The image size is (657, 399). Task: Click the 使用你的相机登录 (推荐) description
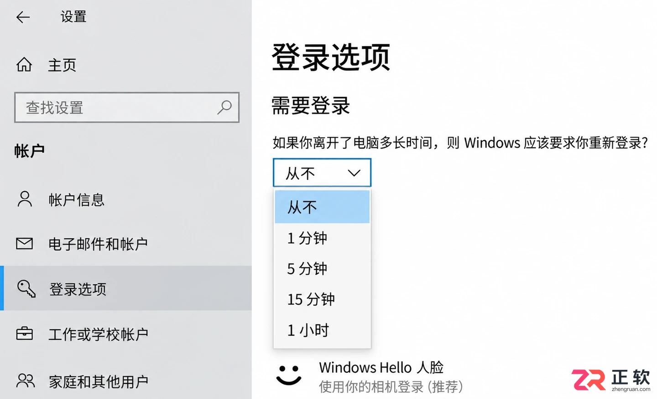(x=391, y=387)
